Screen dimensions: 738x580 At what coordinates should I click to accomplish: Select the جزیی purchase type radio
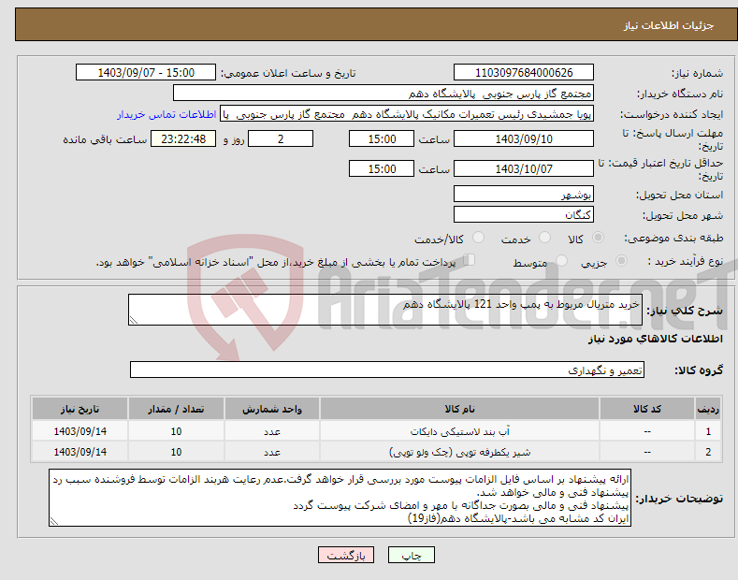(x=621, y=261)
